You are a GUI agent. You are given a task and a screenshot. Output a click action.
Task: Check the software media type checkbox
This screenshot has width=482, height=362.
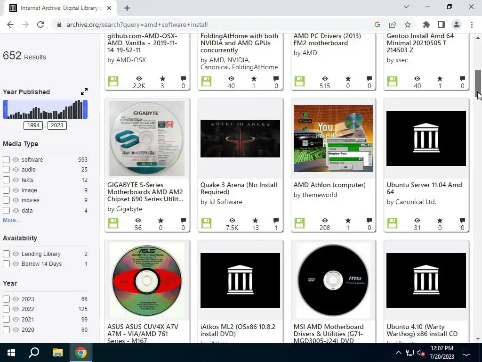(6, 159)
